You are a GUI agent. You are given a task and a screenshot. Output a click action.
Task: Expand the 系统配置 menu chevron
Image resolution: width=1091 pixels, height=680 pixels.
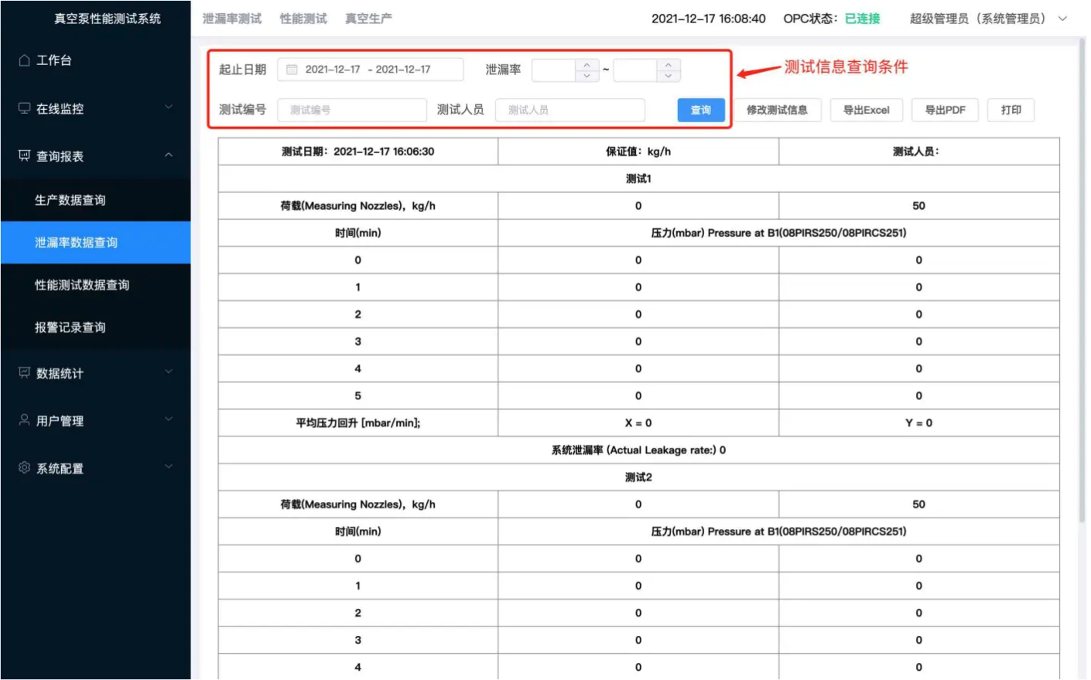(169, 467)
